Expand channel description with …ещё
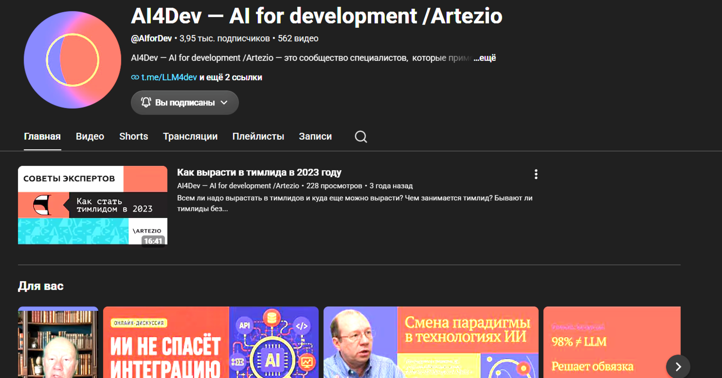This screenshot has height=378, width=722. (x=485, y=58)
